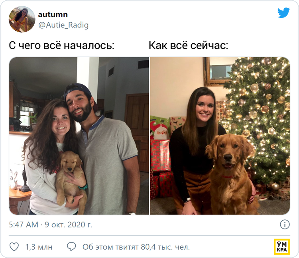Viewport: 299px width, 258px height.
Task: Click the Twitter bird logo
Action: 283,13
